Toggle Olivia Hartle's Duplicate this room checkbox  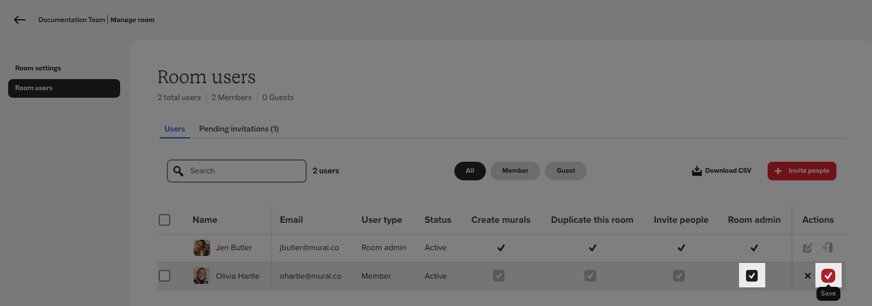tap(590, 276)
